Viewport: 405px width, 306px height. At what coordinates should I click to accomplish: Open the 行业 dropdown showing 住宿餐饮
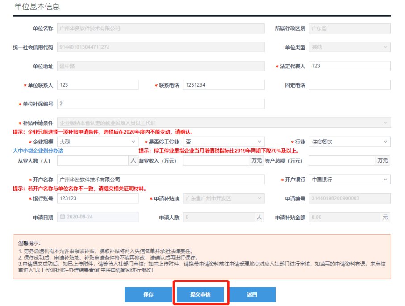349,142
